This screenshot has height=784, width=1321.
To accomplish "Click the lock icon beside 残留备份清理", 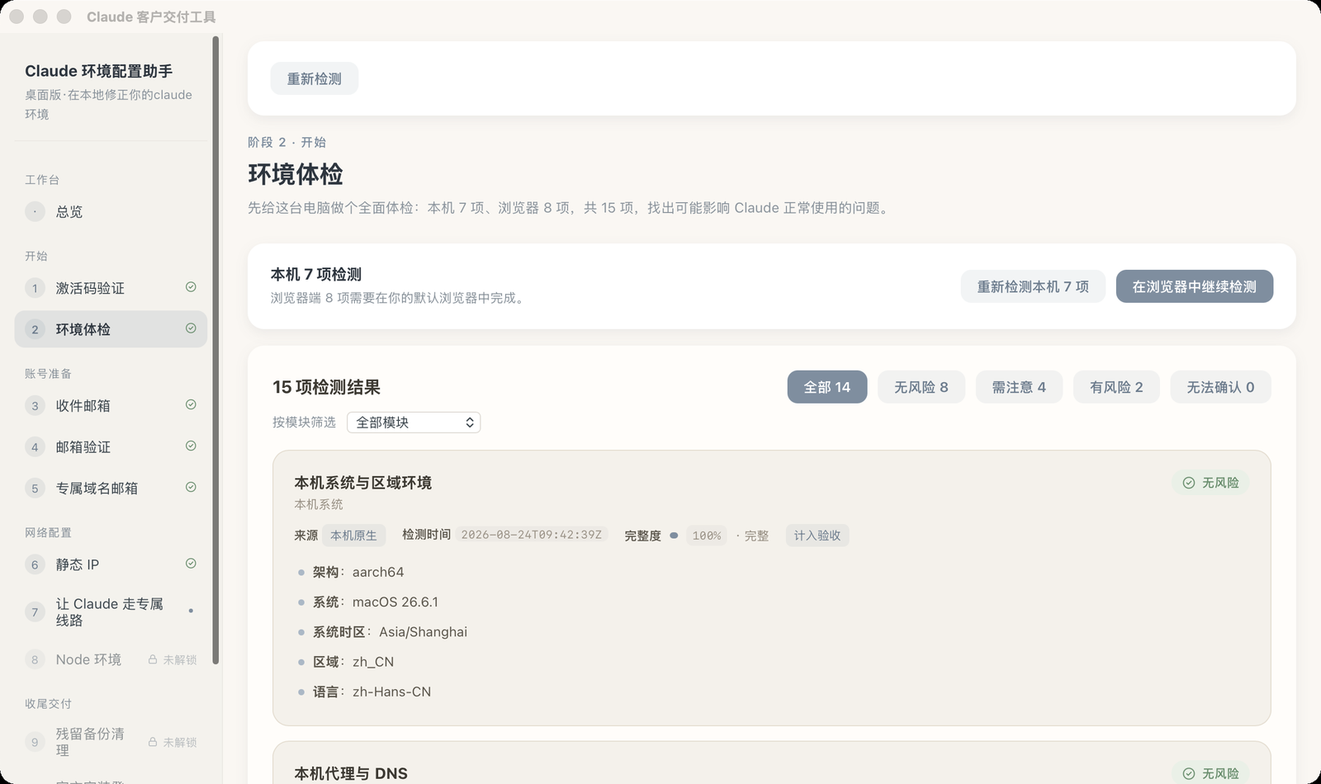I will [x=153, y=742].
